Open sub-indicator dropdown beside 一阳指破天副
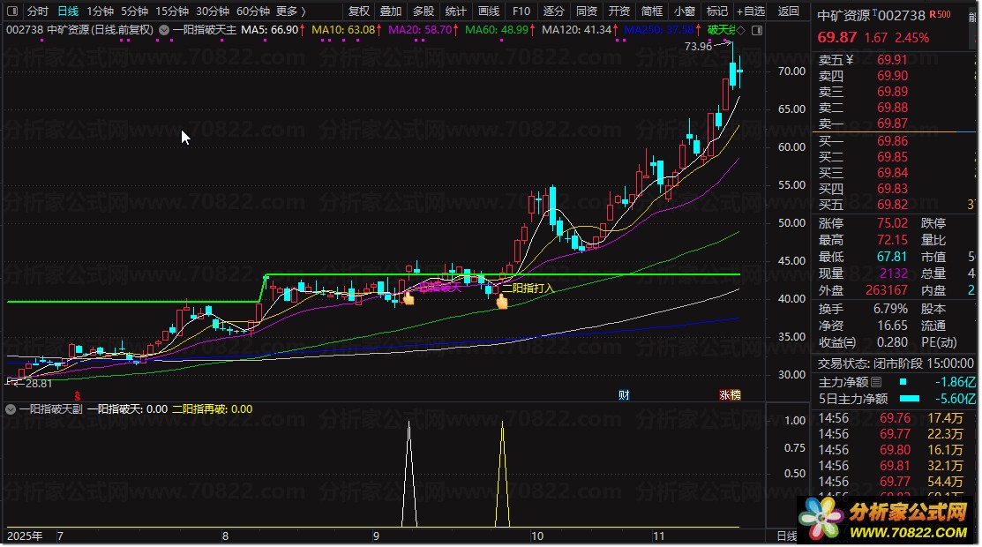This screenshot has height=547, width=982. tap(10, 409)
